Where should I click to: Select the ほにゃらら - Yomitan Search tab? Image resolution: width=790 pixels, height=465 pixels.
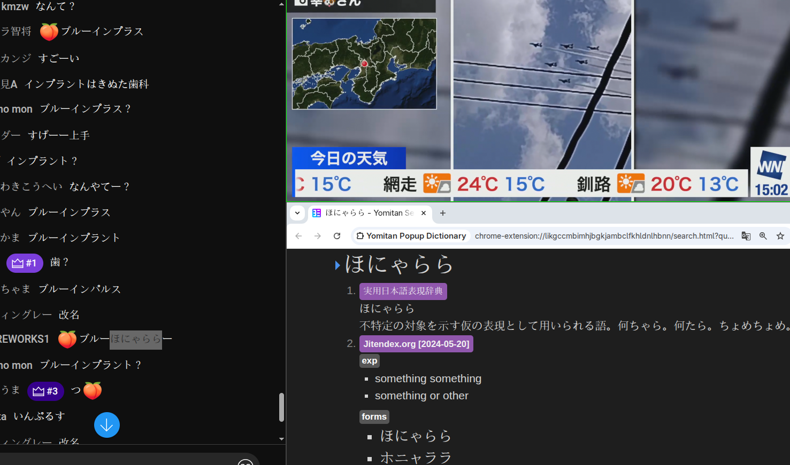[369, 213]
